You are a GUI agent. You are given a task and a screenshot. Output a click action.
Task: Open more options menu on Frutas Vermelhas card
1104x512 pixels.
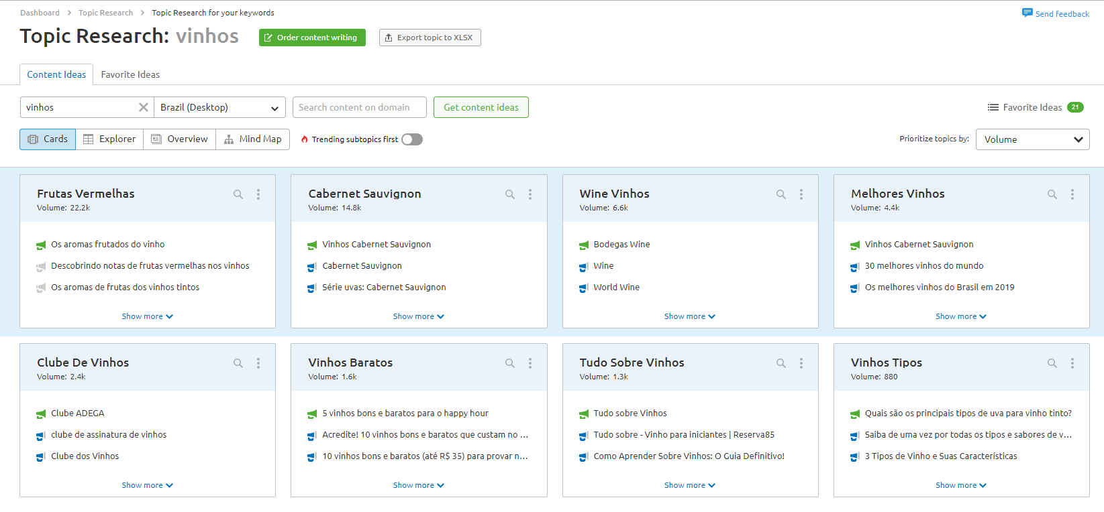click(x=258, y=194)
